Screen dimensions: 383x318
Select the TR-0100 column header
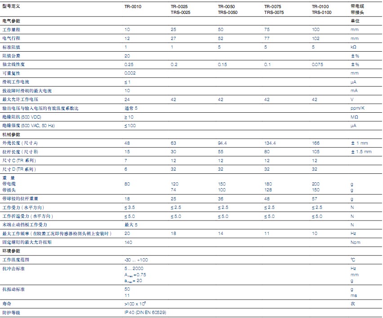tap(321, 7)
